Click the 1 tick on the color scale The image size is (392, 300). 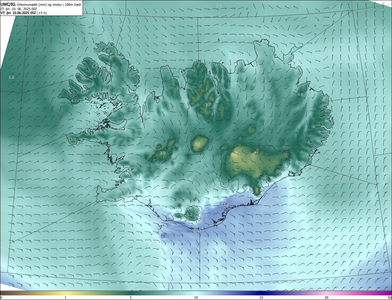66,298
